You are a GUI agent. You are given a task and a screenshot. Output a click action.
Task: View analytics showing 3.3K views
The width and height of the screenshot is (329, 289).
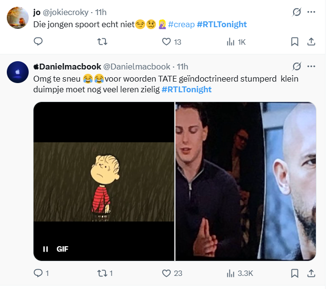click(x=231, y=273)
